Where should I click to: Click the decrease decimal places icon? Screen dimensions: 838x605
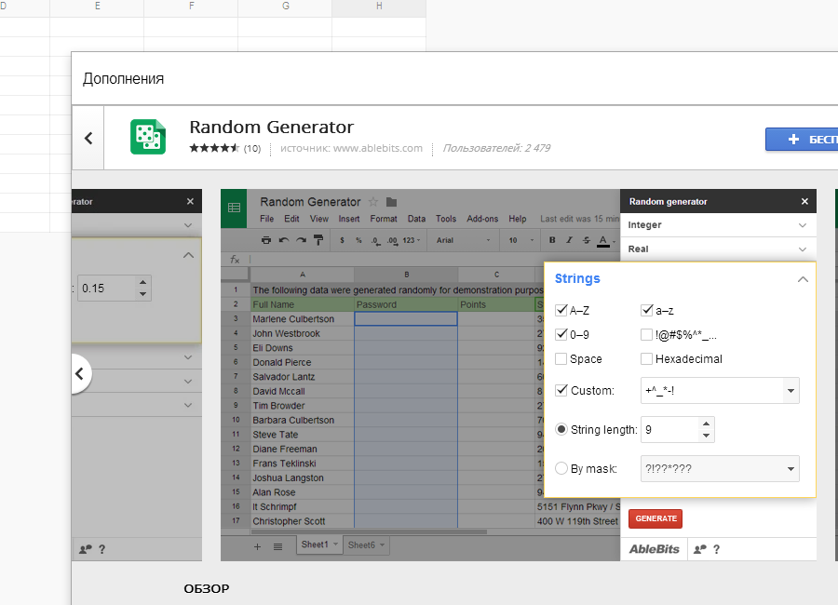pyautogui.click(x=376, y=241)
